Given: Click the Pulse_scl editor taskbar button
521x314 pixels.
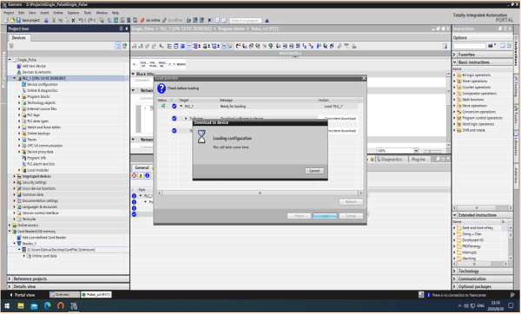Looking at the screenshot, I should (x=96, y=294).
